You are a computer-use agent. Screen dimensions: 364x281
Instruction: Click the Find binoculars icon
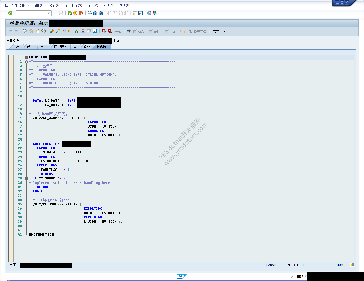95,13
